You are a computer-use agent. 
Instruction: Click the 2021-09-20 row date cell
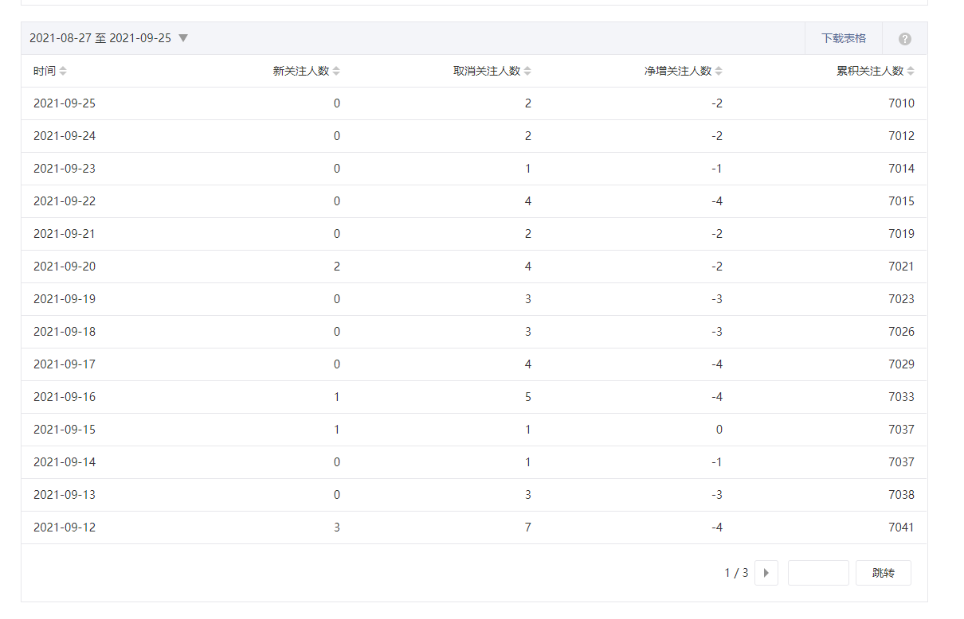point(65,267)
